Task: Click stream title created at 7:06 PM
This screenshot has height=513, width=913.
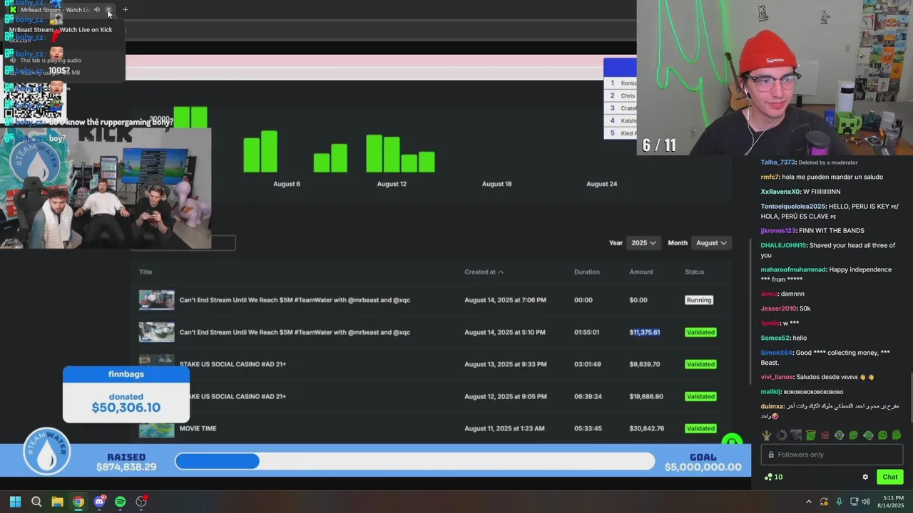Action: (295, 300)
